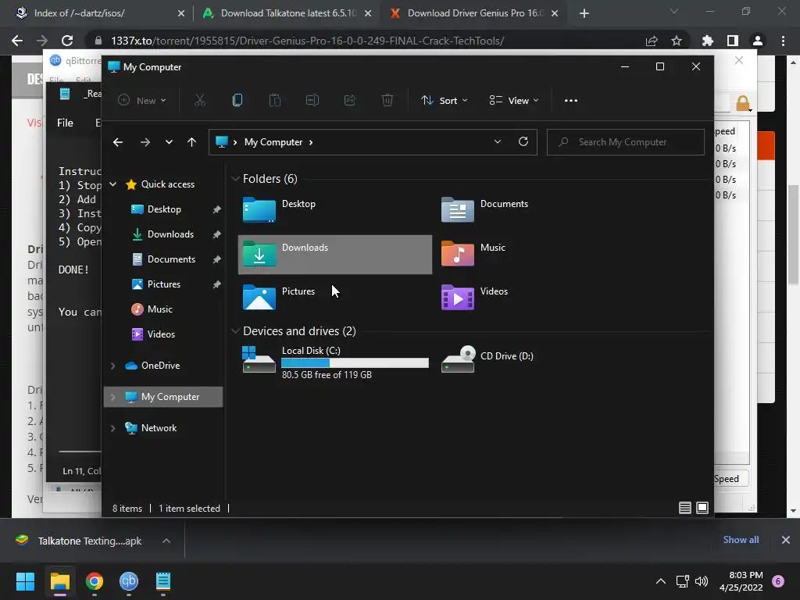Collapse the Devices and drives group
The height and width of the screenshot is (600, 800).
point(235,331)
